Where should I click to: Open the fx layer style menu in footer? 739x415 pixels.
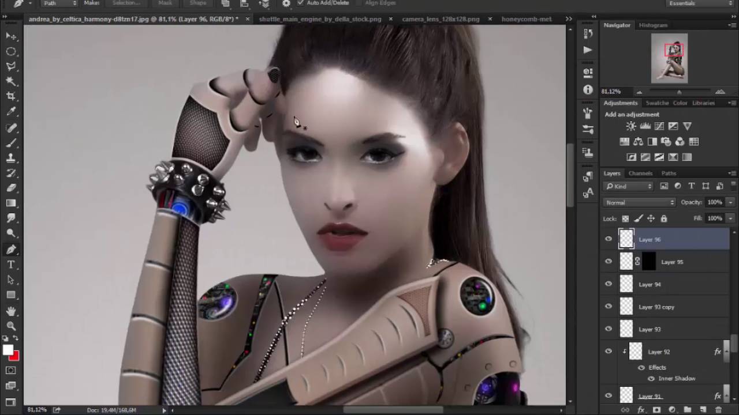pos(641,410)
